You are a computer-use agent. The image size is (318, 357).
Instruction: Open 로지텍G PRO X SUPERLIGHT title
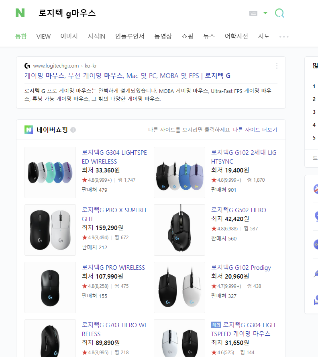114,214
